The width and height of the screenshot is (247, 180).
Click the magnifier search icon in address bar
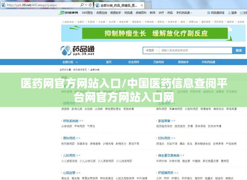(x=82, y=5)
